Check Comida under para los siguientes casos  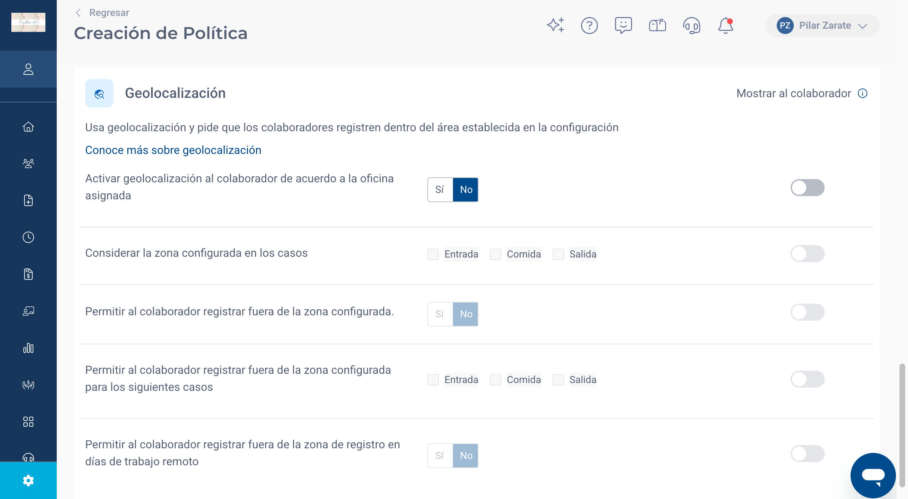tap(495, 379)
